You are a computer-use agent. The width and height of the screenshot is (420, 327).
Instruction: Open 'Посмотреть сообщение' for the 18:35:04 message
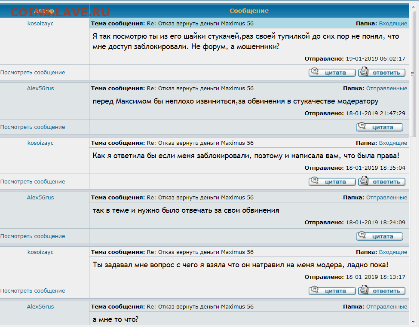coord(33,182)
